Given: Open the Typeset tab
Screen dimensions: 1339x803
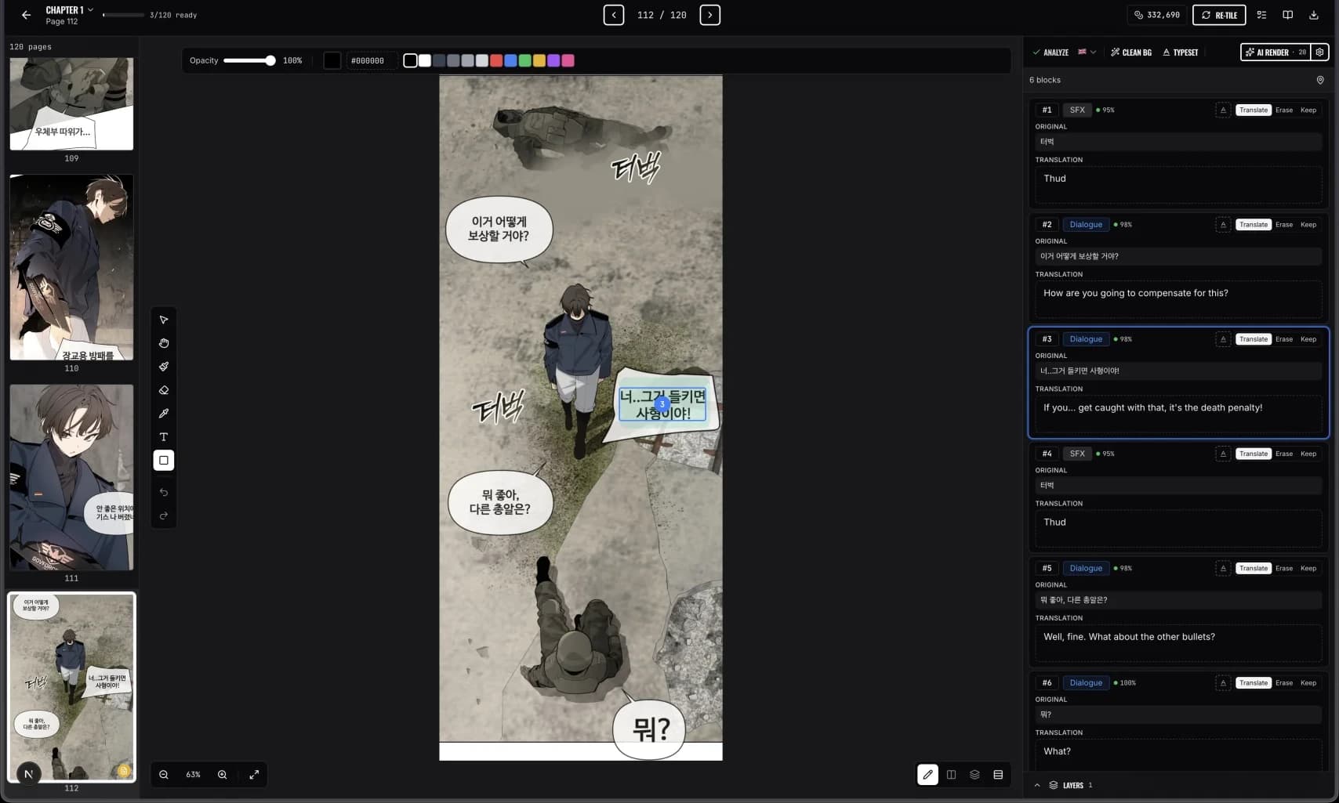Looking at the screenshot, I should (x=1180, y=52).
